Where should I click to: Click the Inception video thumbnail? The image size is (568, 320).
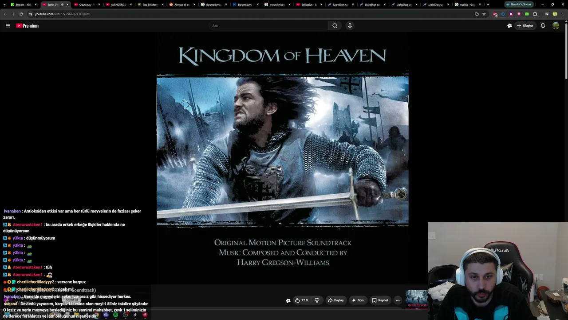[x=417, y=299]
